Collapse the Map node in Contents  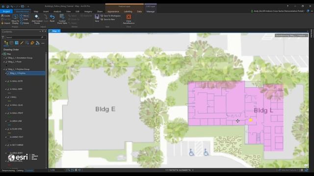(2, 54)
